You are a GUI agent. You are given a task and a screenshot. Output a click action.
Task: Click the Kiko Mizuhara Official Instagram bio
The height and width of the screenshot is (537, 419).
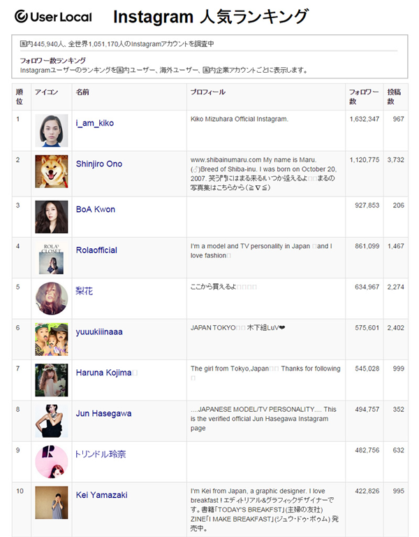click(240, 119)
